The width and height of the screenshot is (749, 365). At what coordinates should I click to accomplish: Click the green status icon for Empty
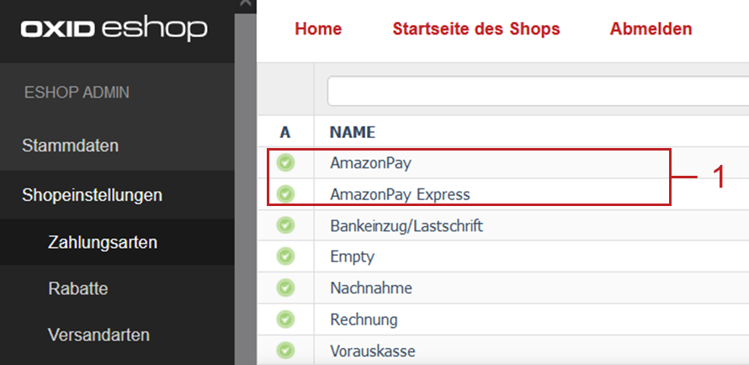pos(285,257)
